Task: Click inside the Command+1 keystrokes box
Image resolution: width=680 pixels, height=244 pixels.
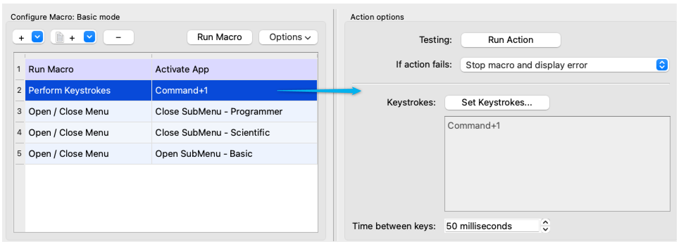Action: [557, 164]
